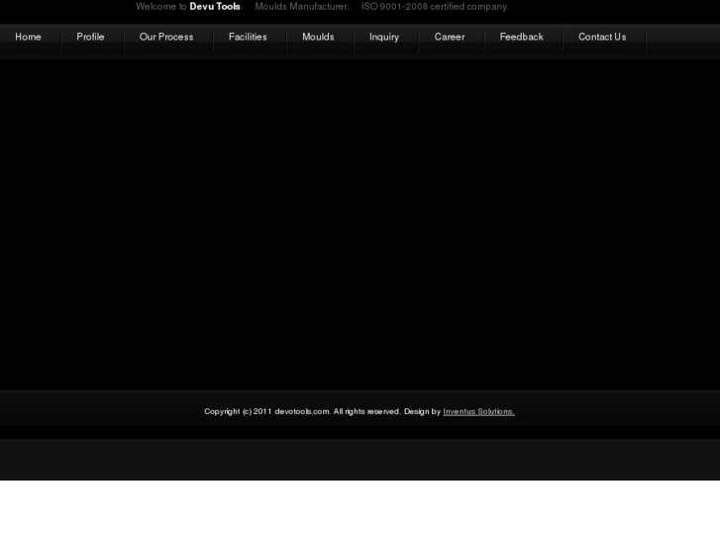Open the Home menu item
Screen dimensions: 720x540
(x=28, y=37)
